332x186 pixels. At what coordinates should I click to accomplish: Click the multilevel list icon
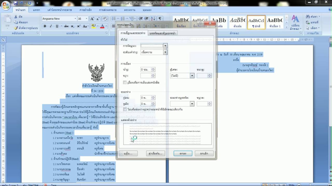tap(132, 19)
